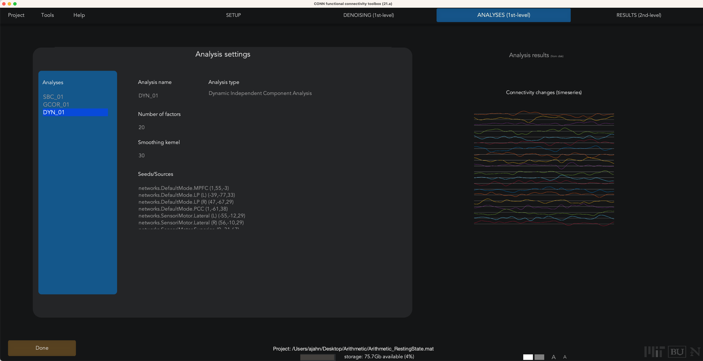Click the Analysis results header

pyautogui.click(x=536, y=55)
